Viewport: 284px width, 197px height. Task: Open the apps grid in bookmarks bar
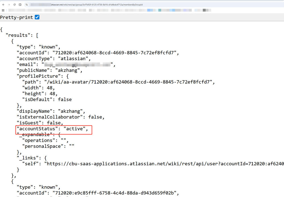[x=3, y=10]
